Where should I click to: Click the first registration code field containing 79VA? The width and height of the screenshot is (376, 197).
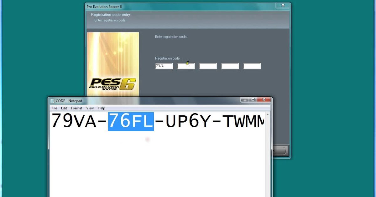tap(164, 66)
